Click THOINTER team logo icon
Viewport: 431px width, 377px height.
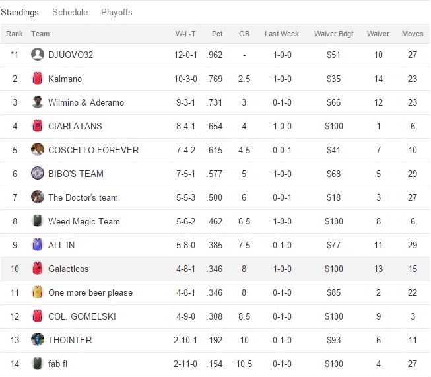pyautogui.click(x=38, y=340)
